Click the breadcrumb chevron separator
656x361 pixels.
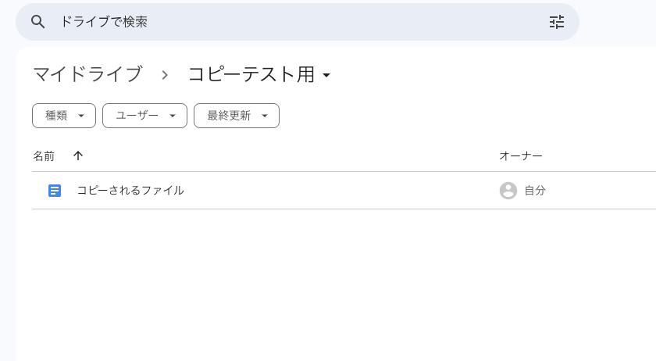165,75
